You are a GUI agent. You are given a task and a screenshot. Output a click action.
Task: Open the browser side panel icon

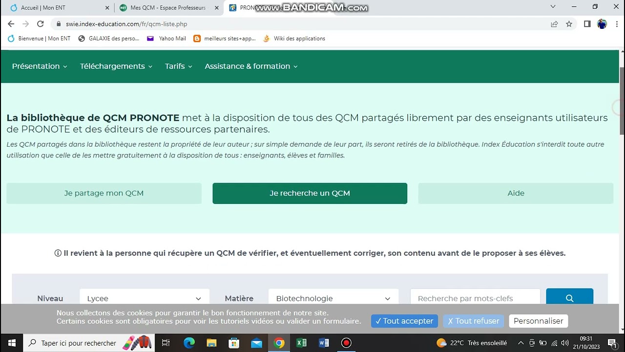tap(587, 24)
